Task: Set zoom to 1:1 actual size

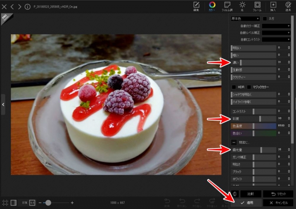Action: (x=32, y=203)
